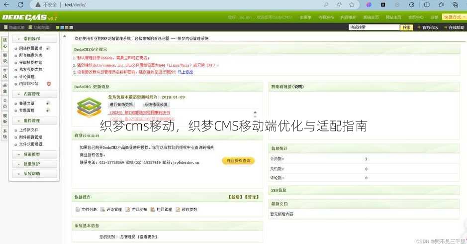Click the shield icon beside 内容回收站
467x244 pixels.
[x=49, y=84]
